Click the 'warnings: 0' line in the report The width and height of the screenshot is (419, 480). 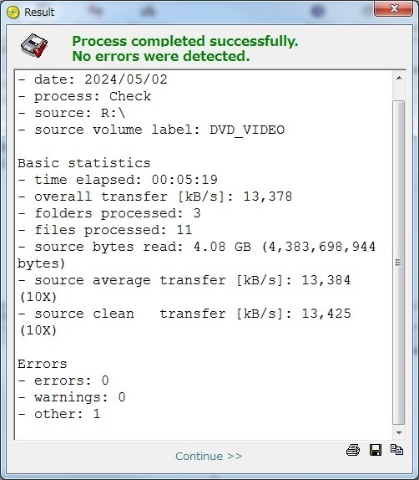[x=72, y=397]
